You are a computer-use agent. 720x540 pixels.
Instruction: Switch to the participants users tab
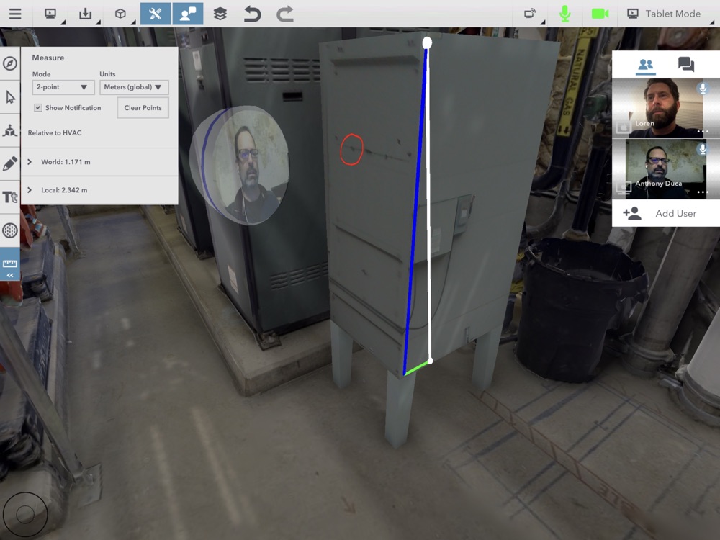point(646,64)
